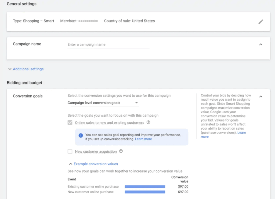Open the Campaign-level conversion goals dropdown
This screenshot has width=275, height=199.
(x=103, y=103)
